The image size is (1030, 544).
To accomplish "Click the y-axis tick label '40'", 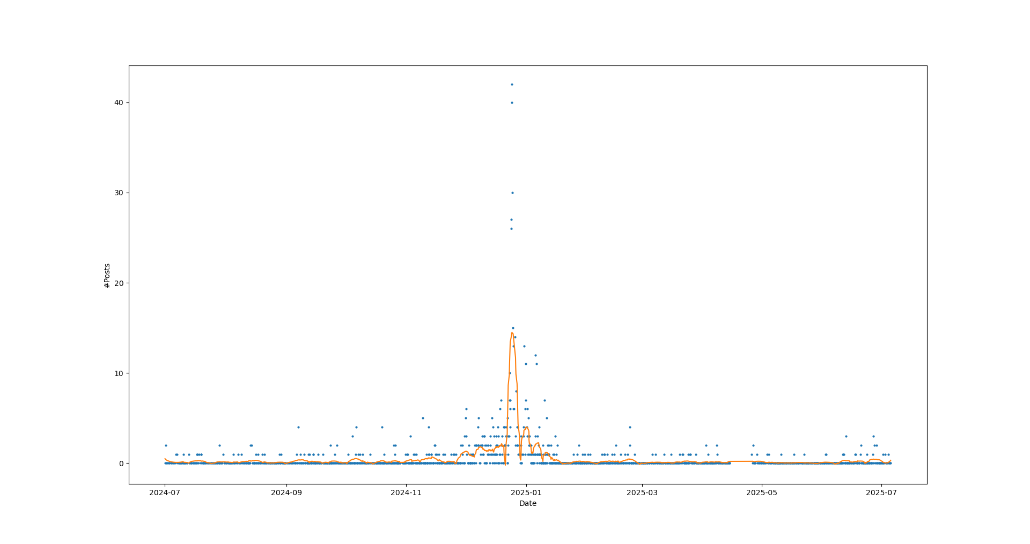I will tap(119, 102).
